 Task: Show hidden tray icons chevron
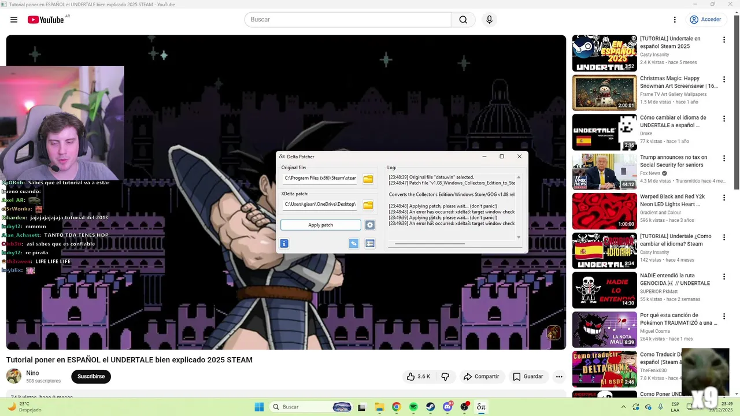[x=623, y=407]
